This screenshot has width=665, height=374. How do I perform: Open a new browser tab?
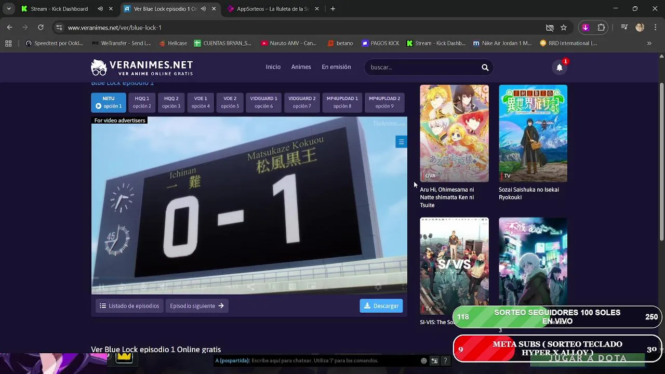click(333, 9)
